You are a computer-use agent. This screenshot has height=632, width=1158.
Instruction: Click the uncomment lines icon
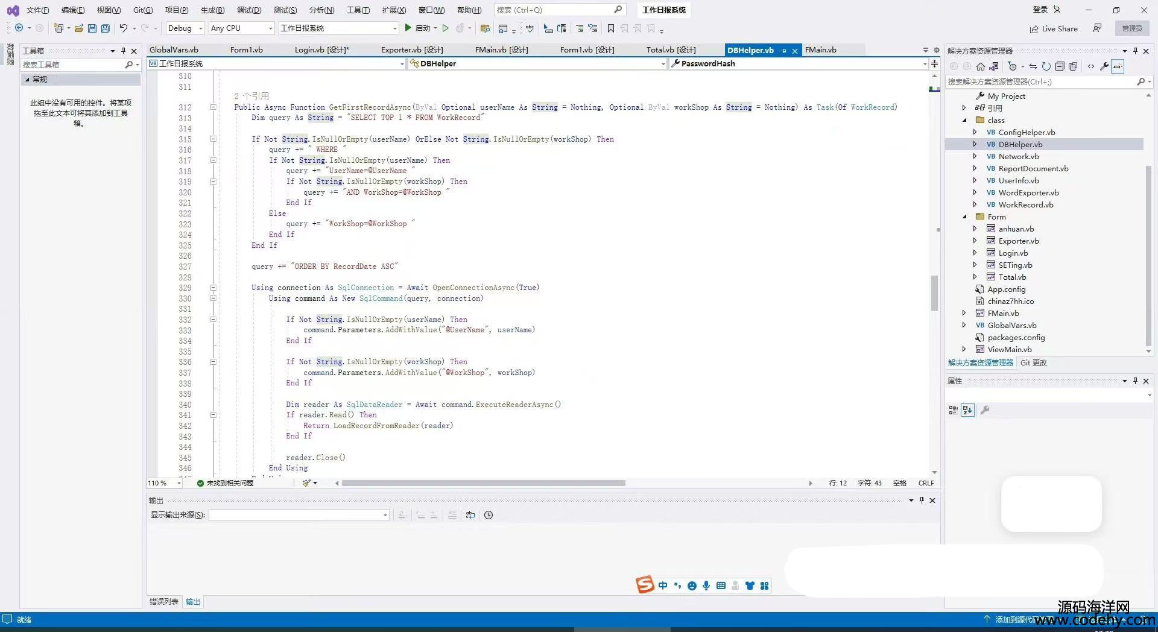point(593,28)
